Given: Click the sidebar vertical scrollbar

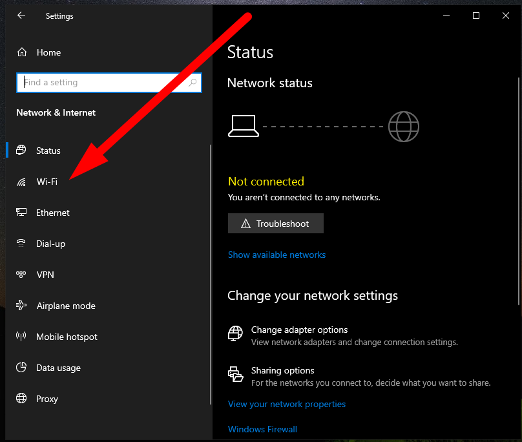Looking at the screenshot, I should pyautogui.click(x=211, y=275).
